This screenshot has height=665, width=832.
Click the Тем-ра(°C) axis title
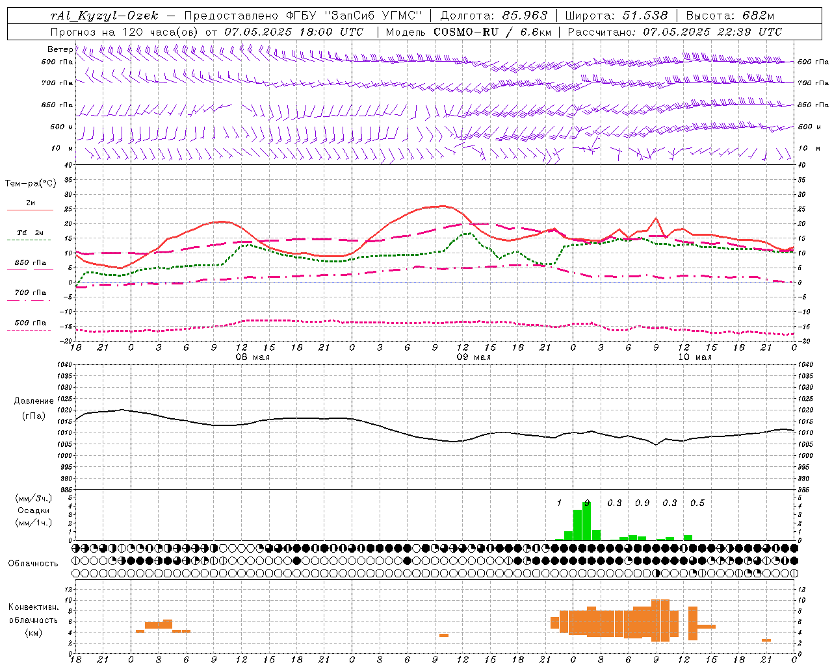tap(31, 184)
